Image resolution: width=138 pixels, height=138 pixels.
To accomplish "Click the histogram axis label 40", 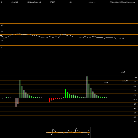I will tap(134, 91).
